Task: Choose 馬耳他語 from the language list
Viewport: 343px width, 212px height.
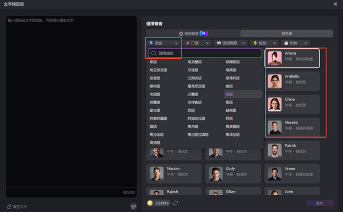Action: 233,134
